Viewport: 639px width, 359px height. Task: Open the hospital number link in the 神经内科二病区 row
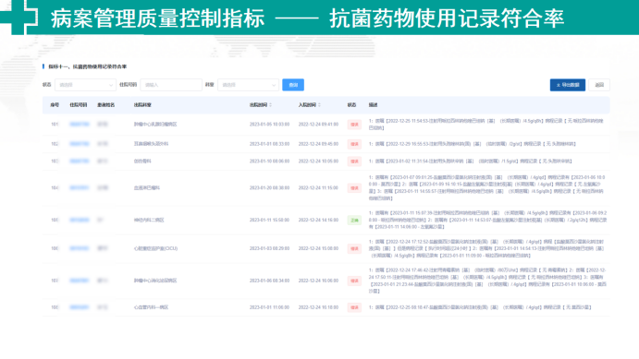79,220
